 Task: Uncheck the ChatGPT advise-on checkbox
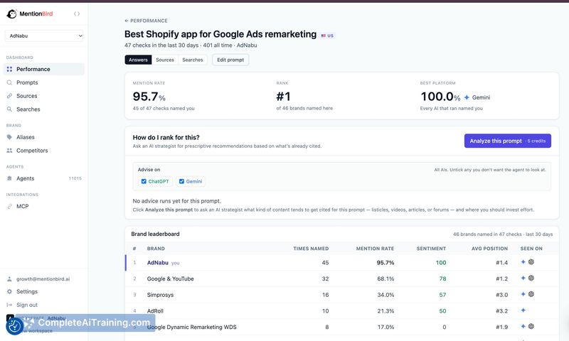[144, 182]
